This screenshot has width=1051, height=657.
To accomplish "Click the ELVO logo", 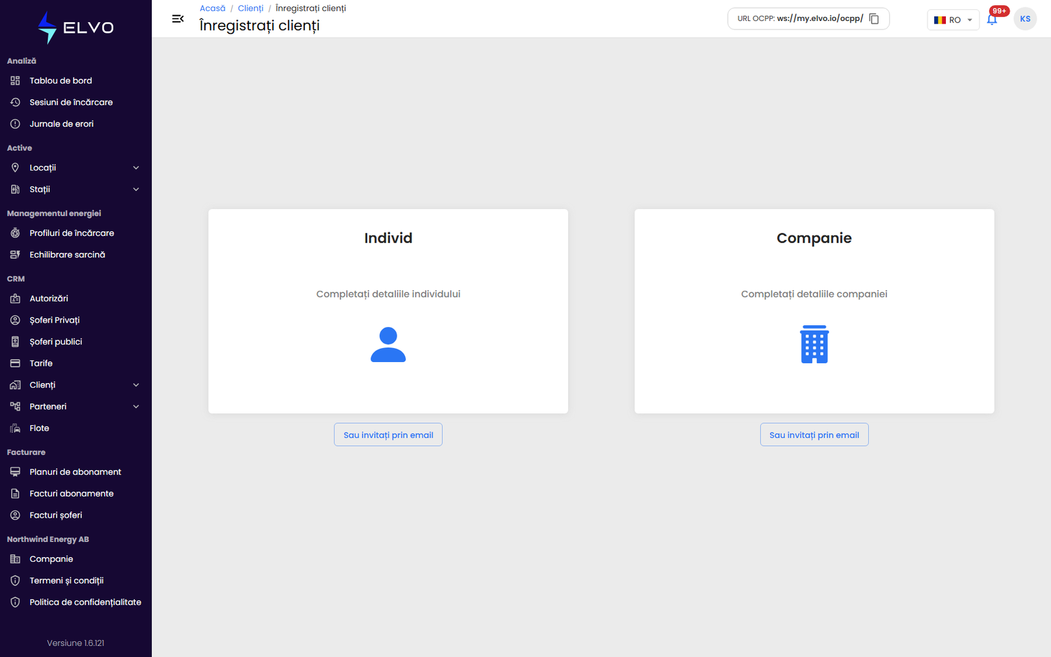I will coord(76,28).
